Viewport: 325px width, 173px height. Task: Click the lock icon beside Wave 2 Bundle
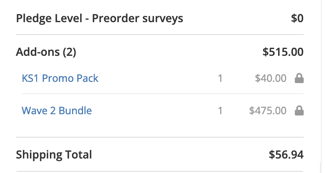(x=299, y=110)
